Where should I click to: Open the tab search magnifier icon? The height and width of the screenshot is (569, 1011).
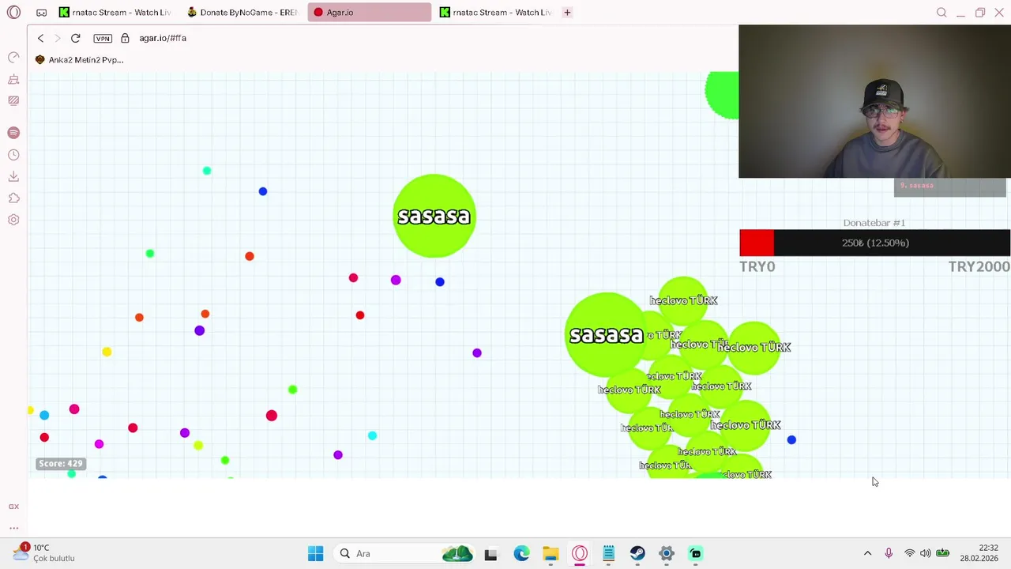pyautogui.click(x=941, y=13)
